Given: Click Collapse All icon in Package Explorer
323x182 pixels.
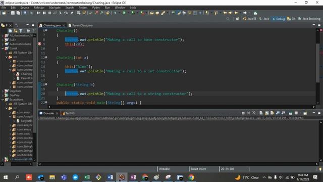Looking at the screenshot, I should [x=10, y=31].
